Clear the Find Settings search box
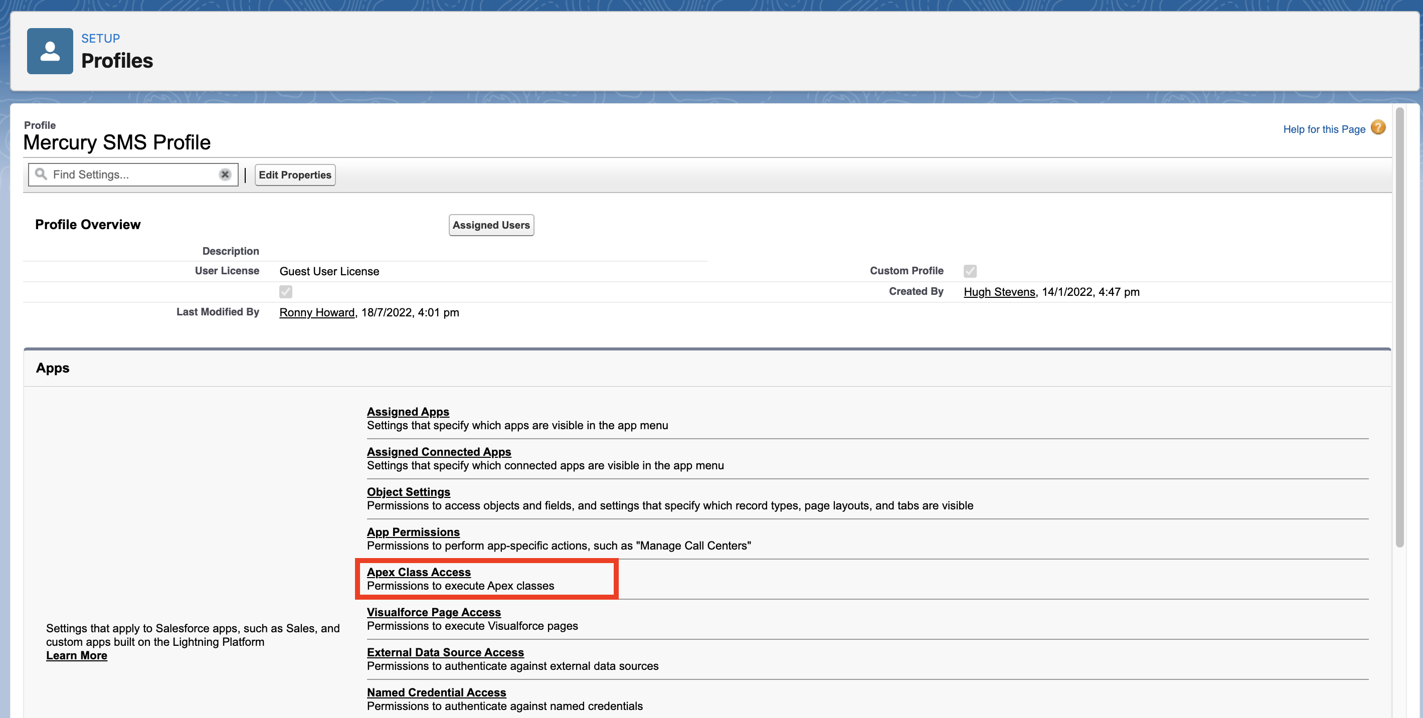1423x718 pixels. [x=225, y=174]
